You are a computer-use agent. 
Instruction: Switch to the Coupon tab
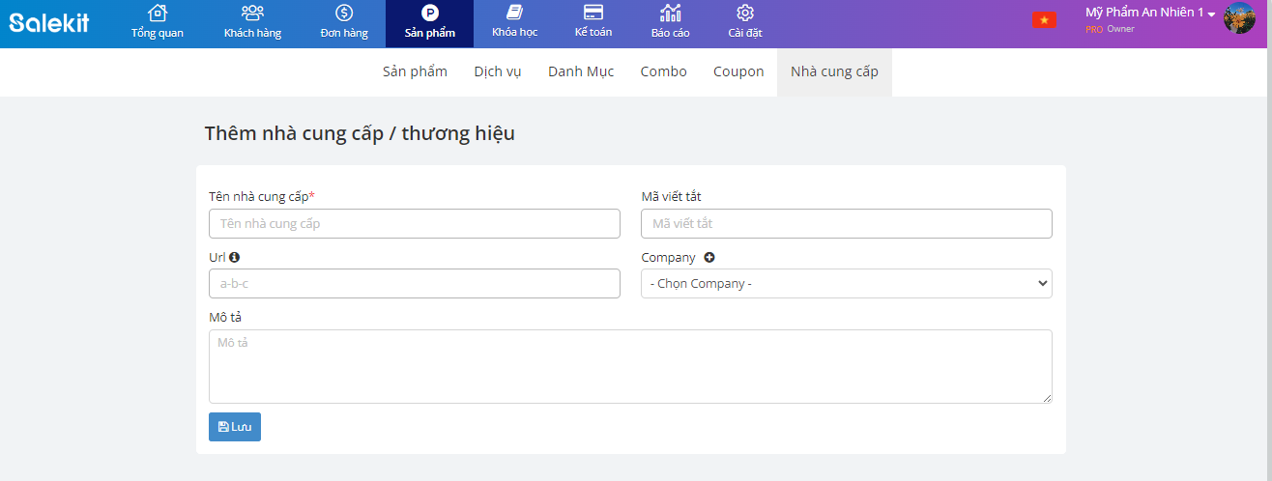(738, 71)
